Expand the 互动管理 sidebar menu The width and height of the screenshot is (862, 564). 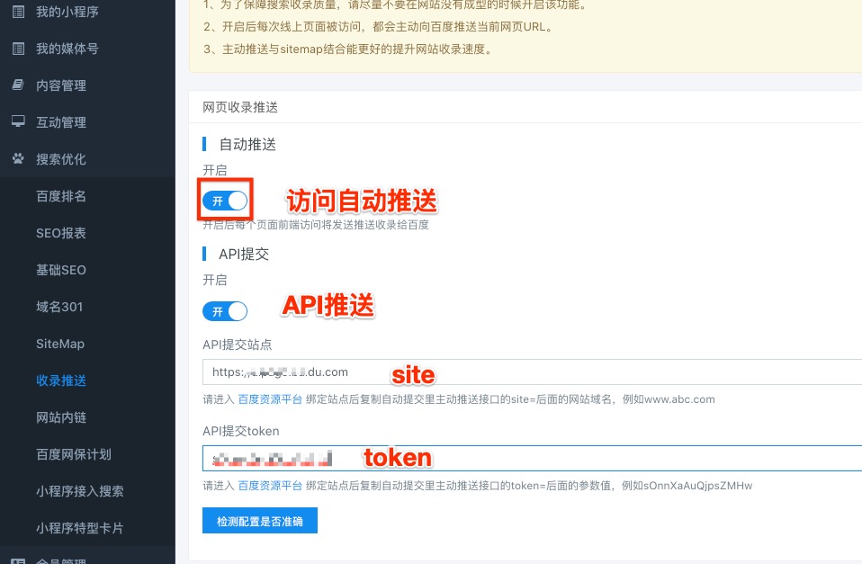point(61,122)
